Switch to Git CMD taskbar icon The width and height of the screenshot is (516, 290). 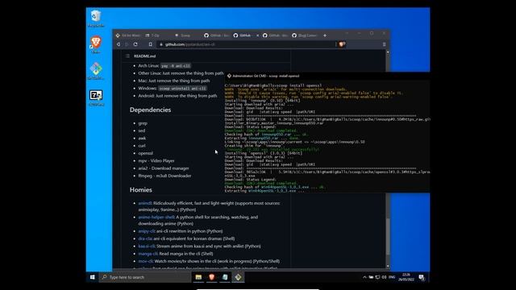[238, 277]
